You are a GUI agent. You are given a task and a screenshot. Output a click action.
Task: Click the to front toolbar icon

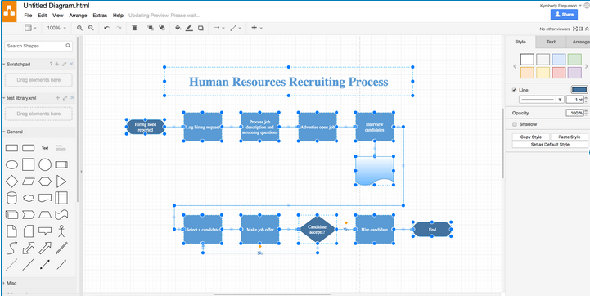pyautogui.click(x=150, y=28)
